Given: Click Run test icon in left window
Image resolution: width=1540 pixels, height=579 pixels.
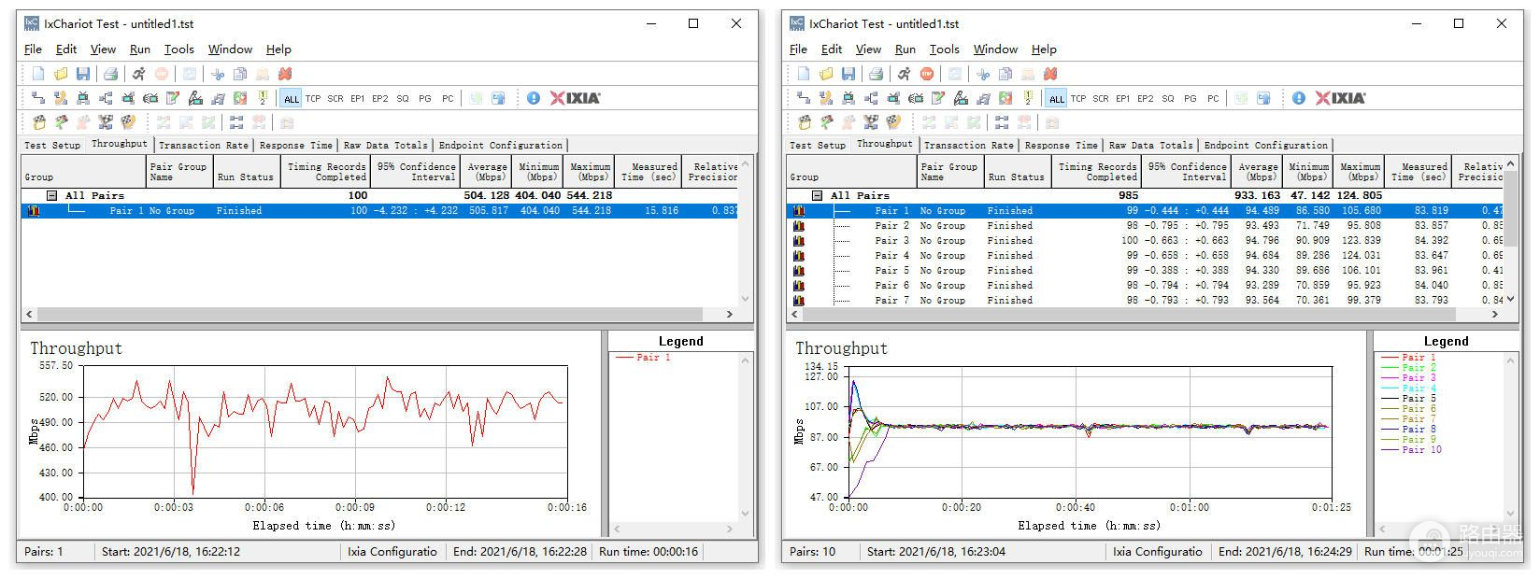Looking at the screenshot, I should 138,74.
